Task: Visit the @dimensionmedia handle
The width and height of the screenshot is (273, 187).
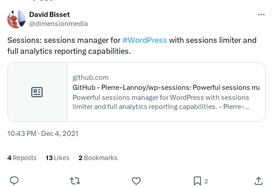Action: point(58,24)
